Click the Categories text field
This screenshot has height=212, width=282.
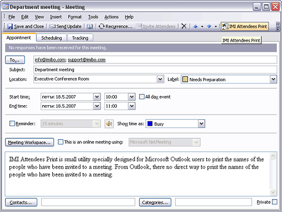tap(213, 202)
